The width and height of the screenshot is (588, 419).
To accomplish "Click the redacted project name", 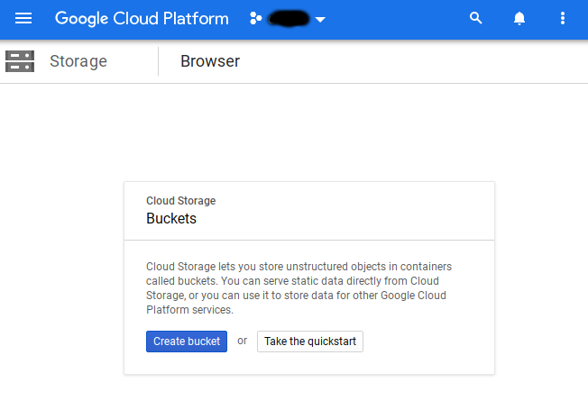I will [x=289, y=19].
